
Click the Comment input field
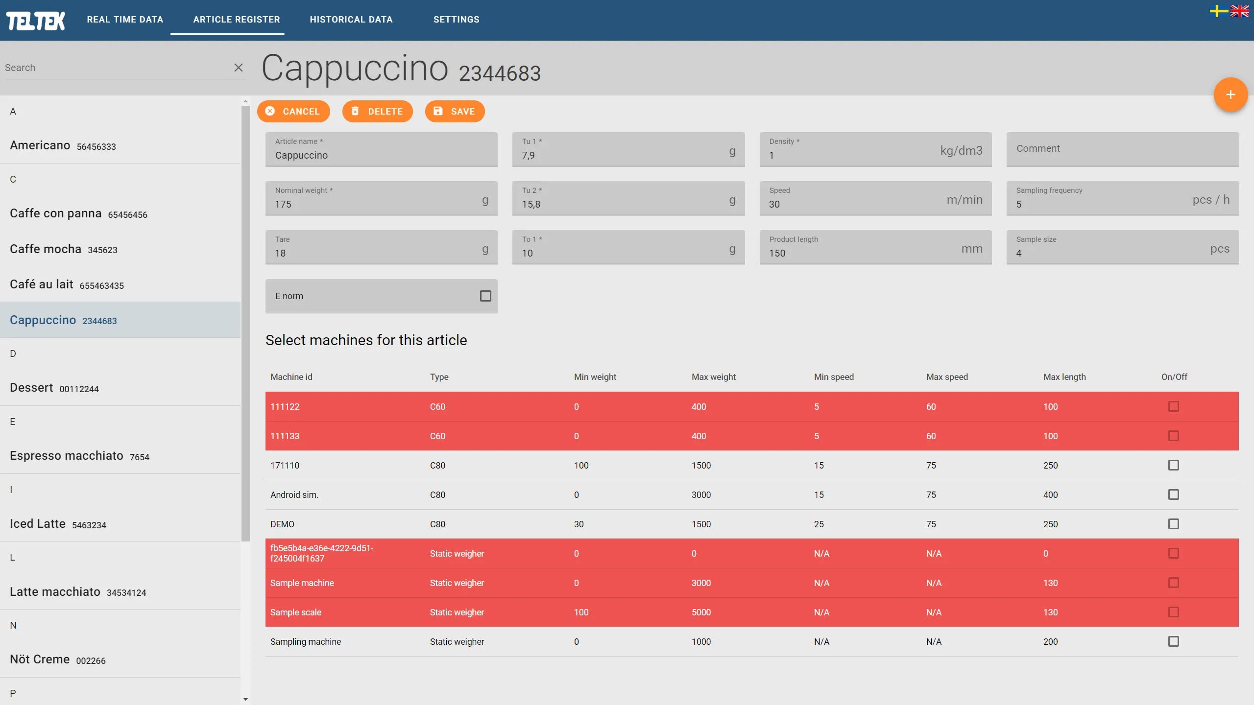[x=1122, y=149]
